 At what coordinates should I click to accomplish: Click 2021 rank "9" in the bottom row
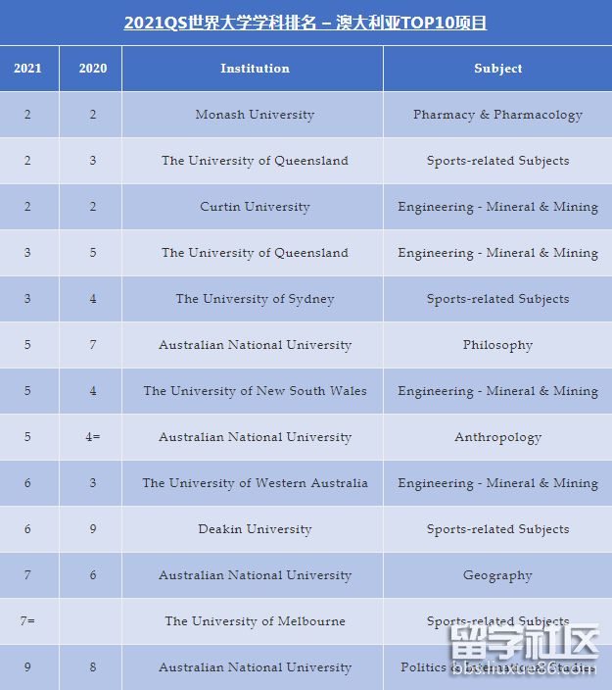27,667
